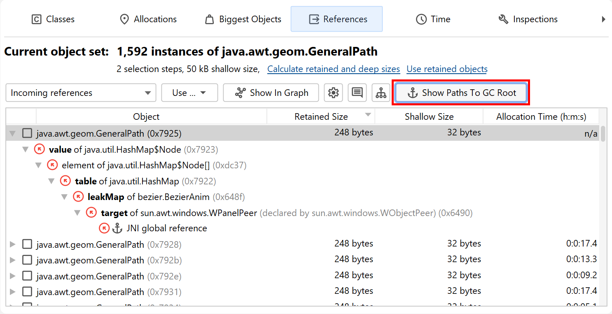Screen dimensions: 612x314
Task: Open the Incoming references dropdown
Action: click(x=81, y=93)
